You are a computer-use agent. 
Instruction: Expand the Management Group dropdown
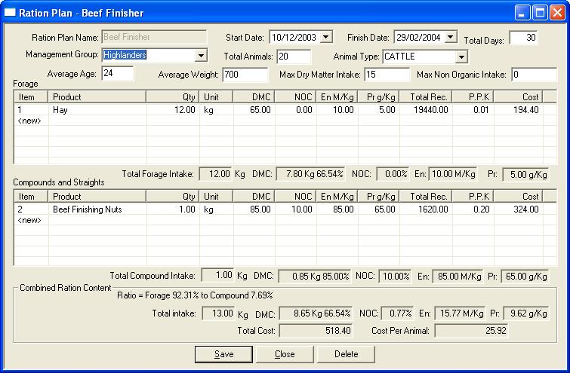coord(201,56)
